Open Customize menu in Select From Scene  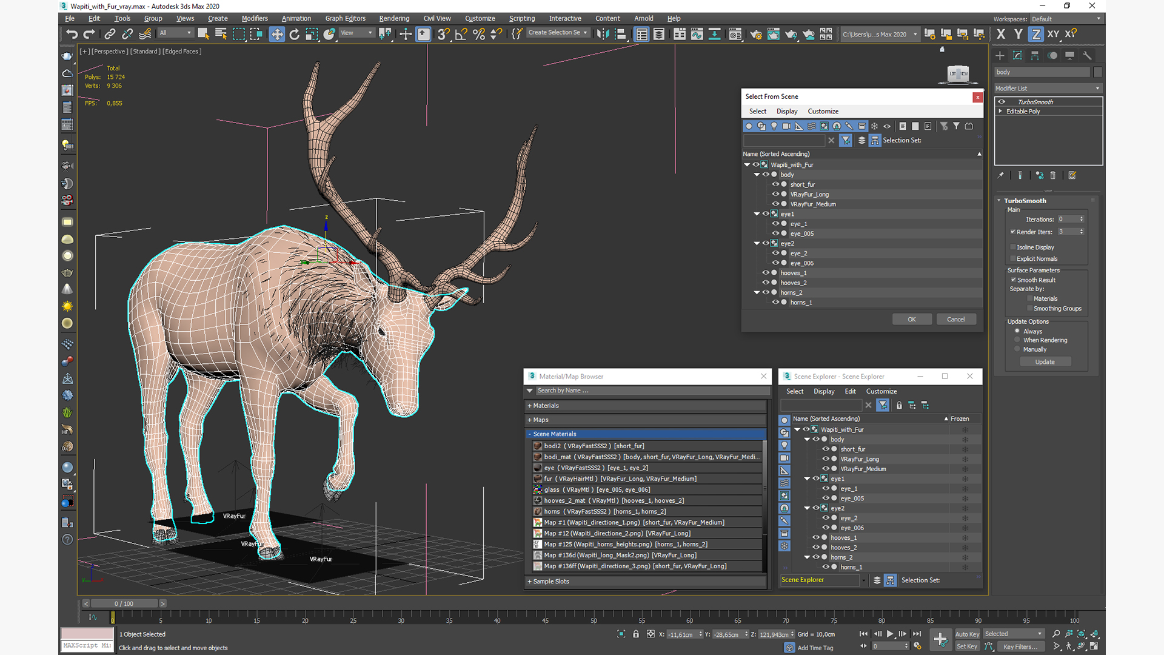point(823,112)
